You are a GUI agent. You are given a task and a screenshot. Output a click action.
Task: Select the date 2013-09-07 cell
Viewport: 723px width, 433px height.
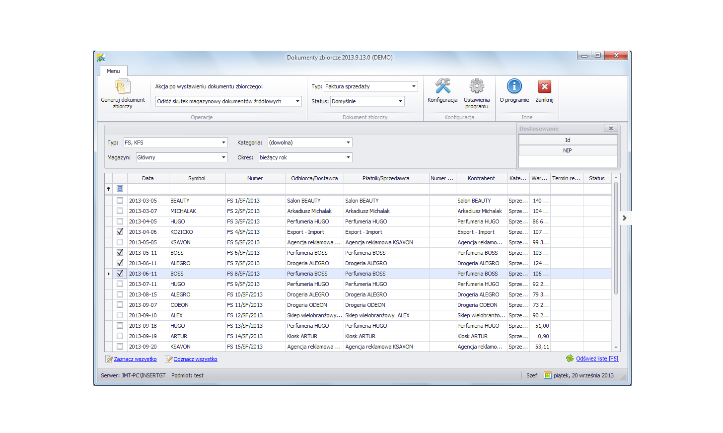148,305
